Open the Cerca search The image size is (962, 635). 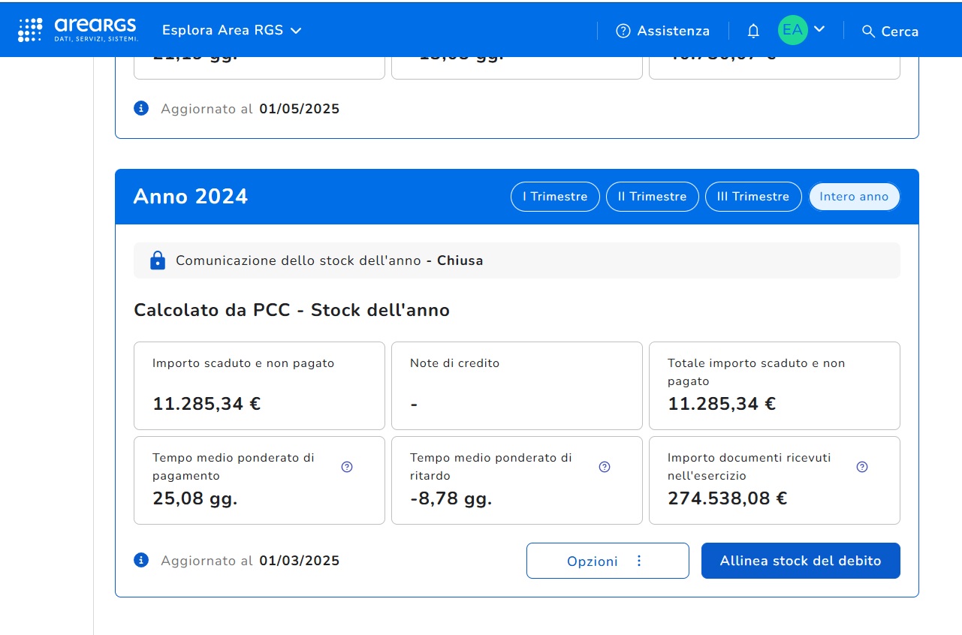pyautogui.click(x=890, y=31)
